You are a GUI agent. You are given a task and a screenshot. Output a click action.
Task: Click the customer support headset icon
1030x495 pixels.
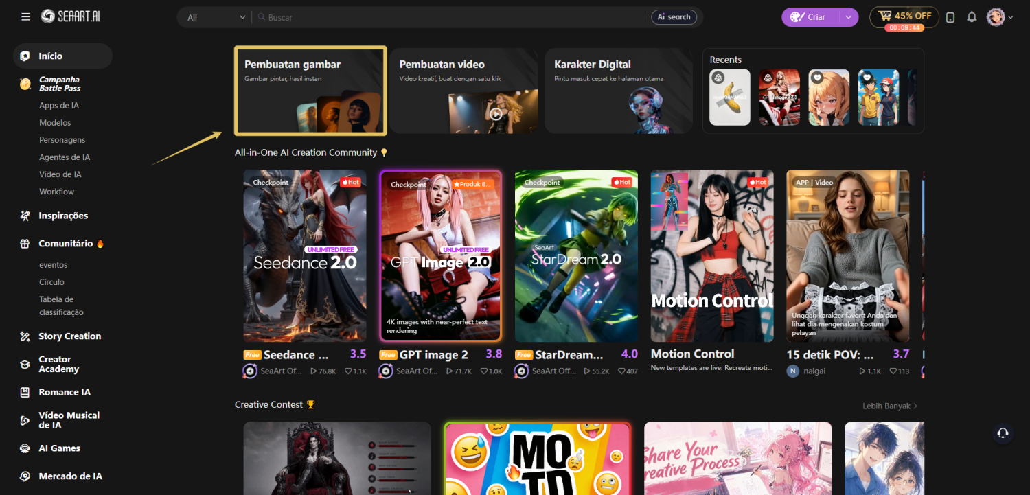[1003, 433]
